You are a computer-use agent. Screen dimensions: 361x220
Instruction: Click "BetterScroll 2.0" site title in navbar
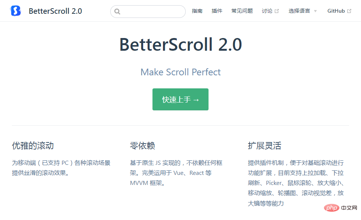click(x=55, y=11)
